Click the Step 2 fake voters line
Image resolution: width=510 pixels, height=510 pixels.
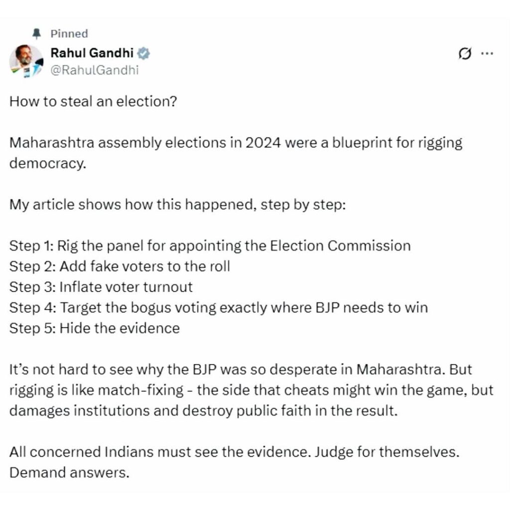(120, 266)
